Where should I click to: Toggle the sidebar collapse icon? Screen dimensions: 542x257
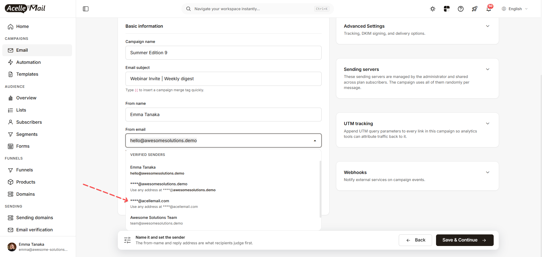tap(86, 9)
